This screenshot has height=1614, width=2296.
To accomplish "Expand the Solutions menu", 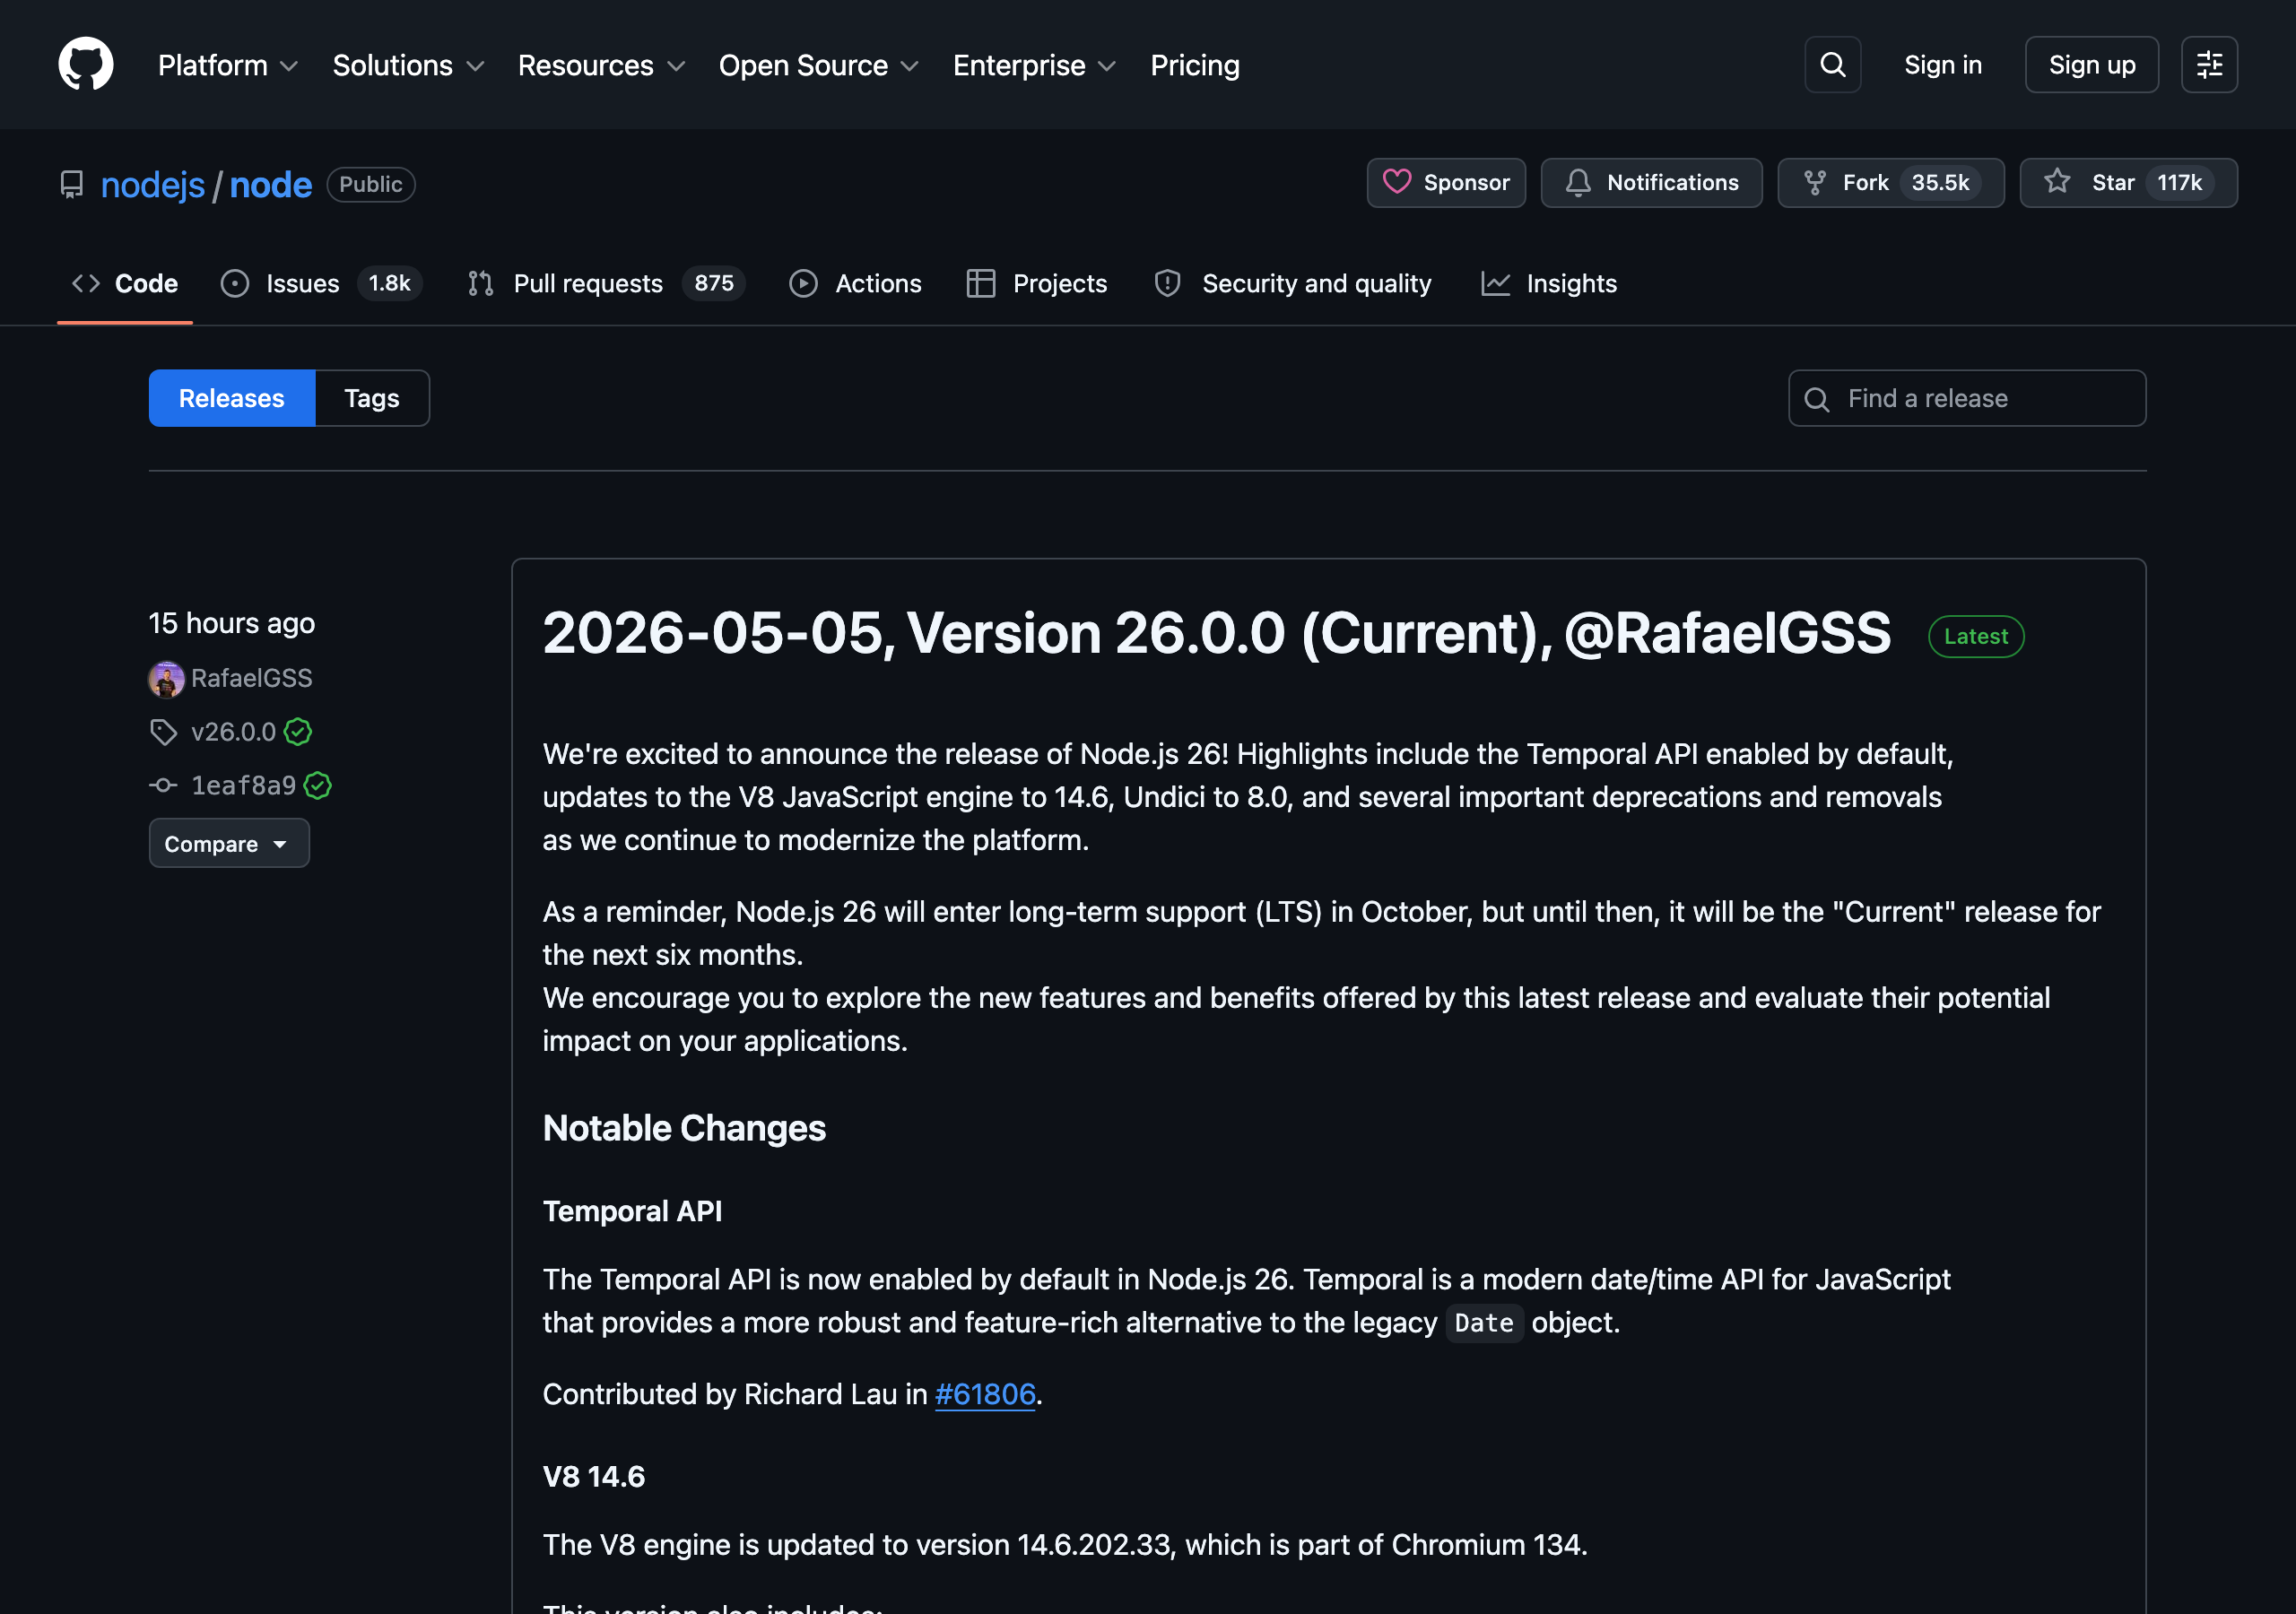I will coord(408,66).
